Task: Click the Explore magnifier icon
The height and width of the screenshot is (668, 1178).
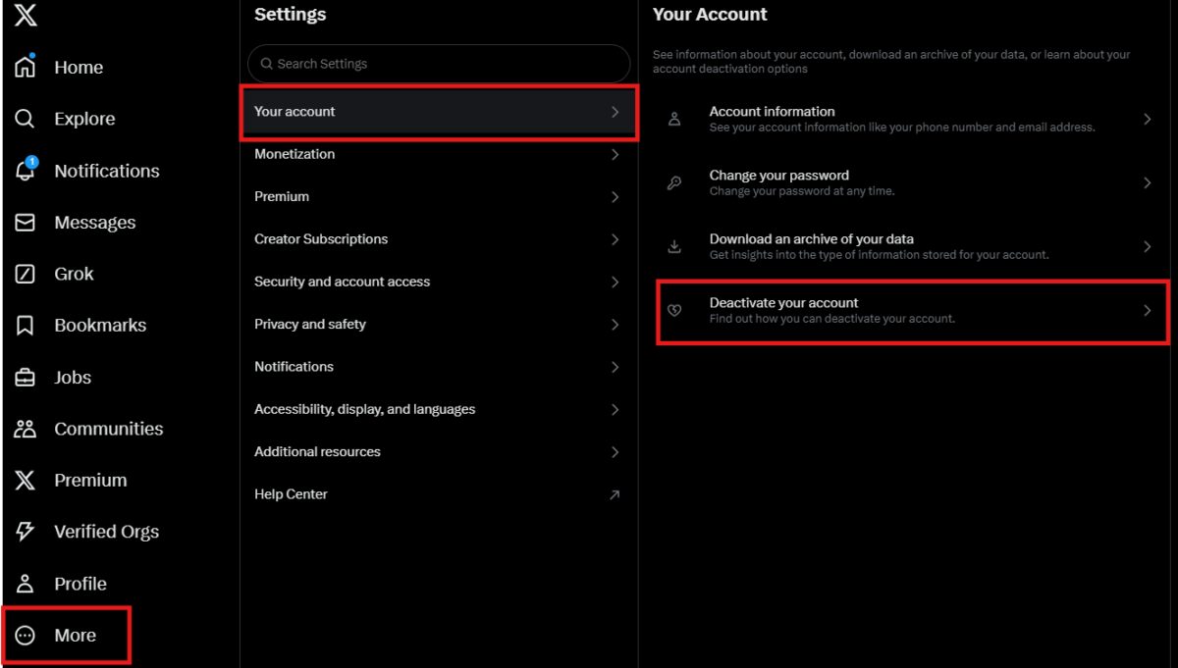Action: tap(26, 119)
